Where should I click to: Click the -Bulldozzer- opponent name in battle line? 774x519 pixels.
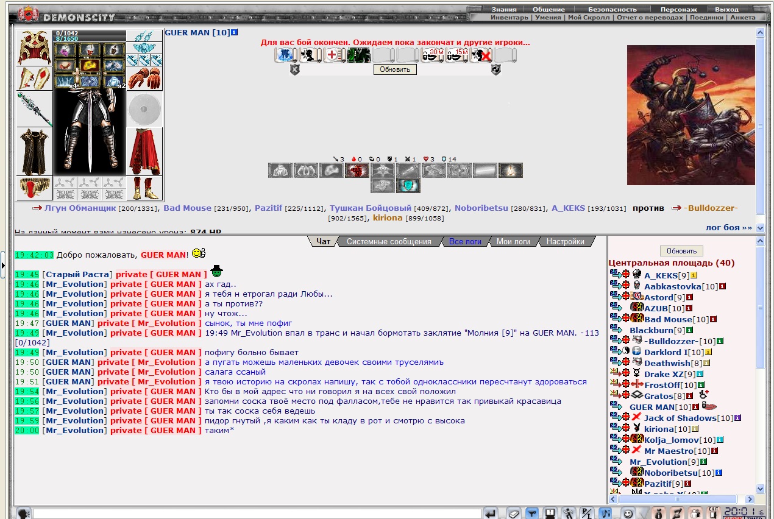pos(711,208)
